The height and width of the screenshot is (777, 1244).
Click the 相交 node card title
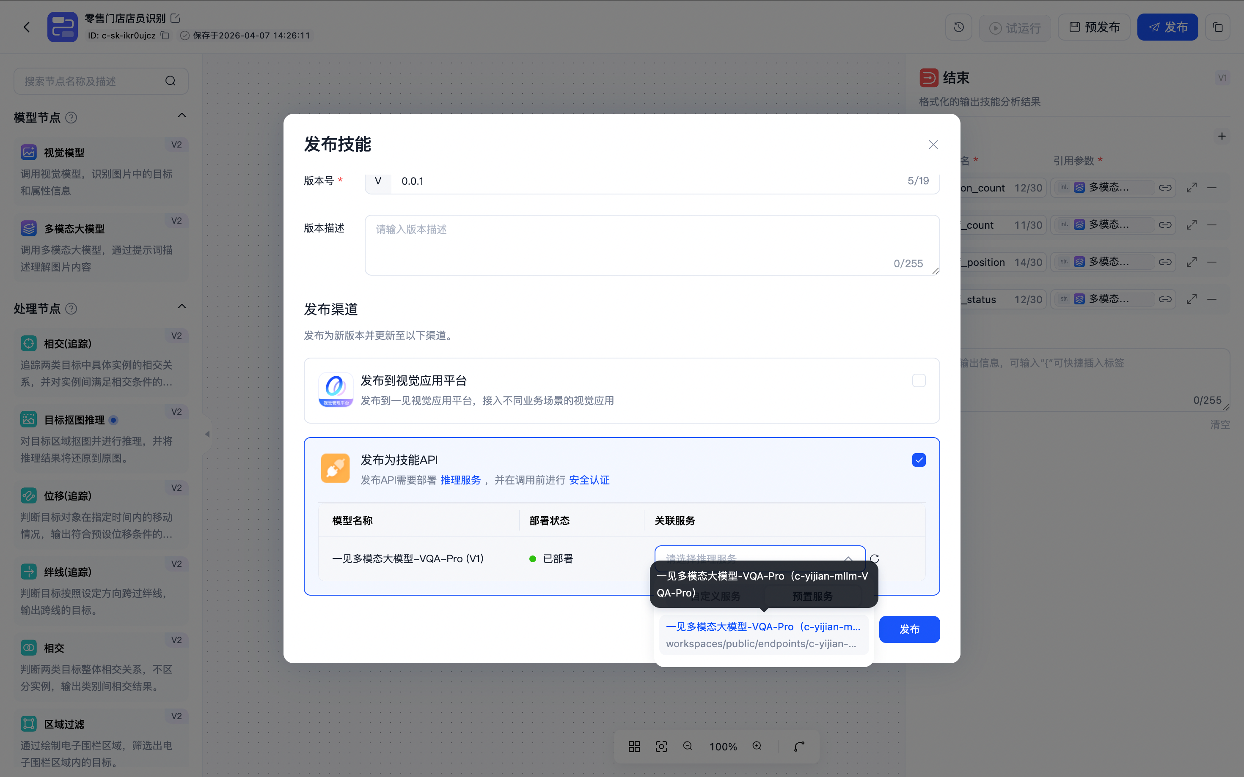[x=54, y=648]
